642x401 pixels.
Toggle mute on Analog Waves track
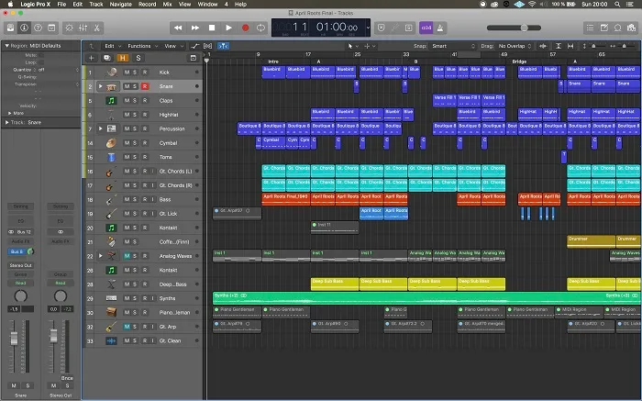point(127,256)
